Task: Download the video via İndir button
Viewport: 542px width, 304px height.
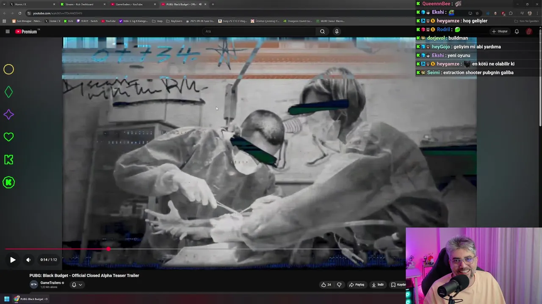Action: pyautogui.click(x=378, y=285)
